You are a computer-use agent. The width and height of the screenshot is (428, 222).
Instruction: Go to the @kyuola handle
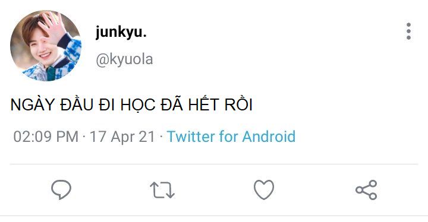[124, 59]
